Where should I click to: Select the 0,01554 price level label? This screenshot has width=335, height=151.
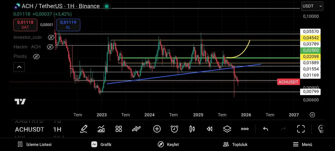click(x=310, y=69)
